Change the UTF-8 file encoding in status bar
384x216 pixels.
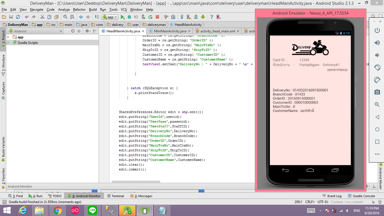[323, 202]
